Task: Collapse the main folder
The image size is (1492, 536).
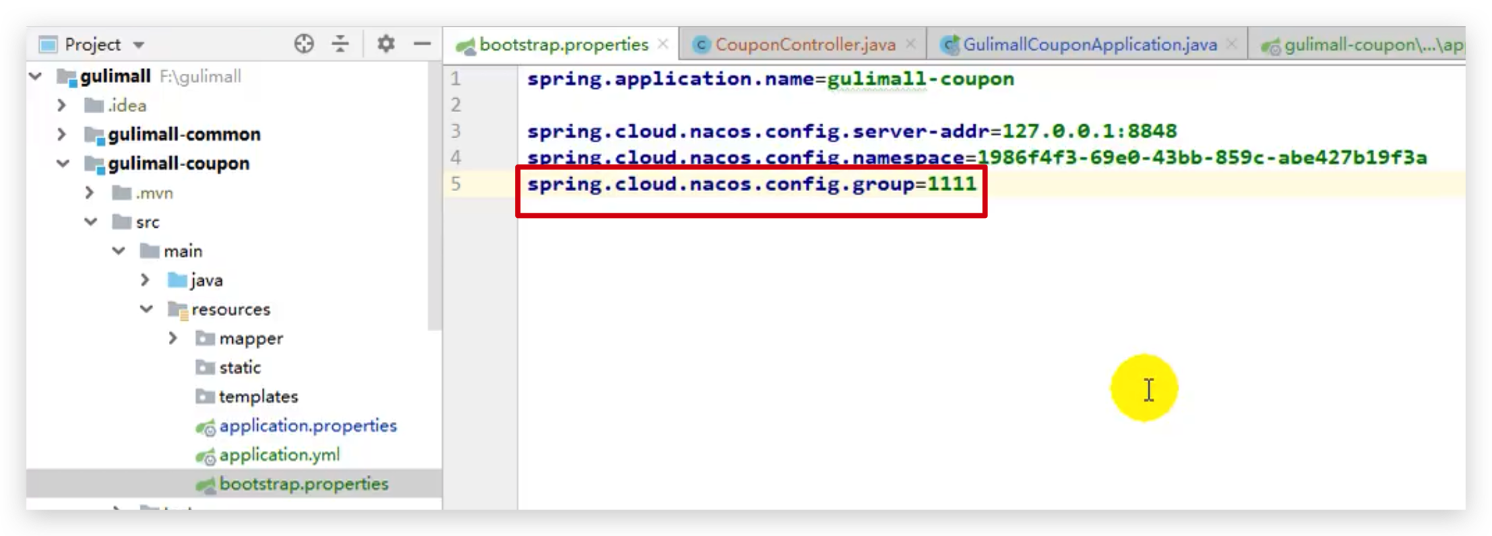Action: 119,251
